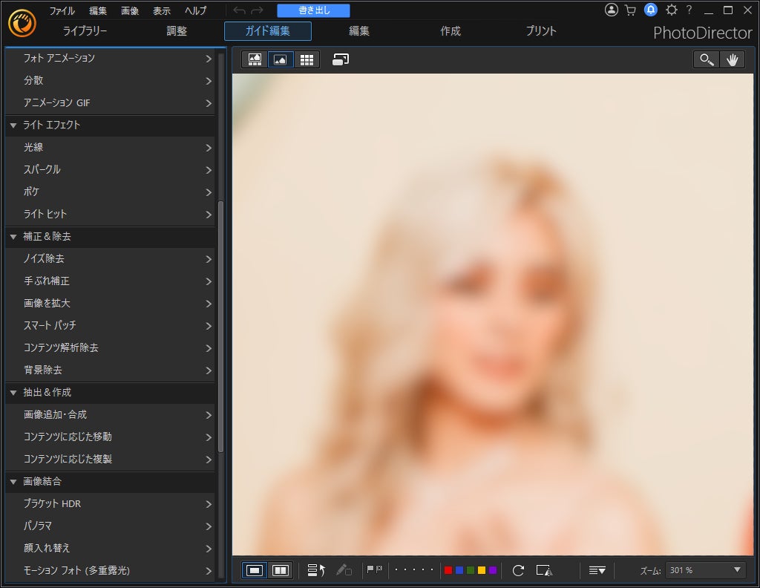This screenshot has height=588, width=760.
Task: Switch to the 編集 module tab
Action: 359,31
